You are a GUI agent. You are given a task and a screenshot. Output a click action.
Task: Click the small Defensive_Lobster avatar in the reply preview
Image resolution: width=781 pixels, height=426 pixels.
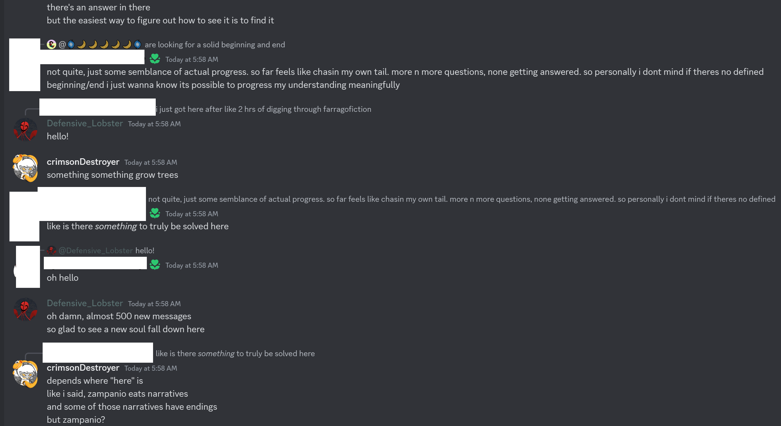tap(52, 250)
